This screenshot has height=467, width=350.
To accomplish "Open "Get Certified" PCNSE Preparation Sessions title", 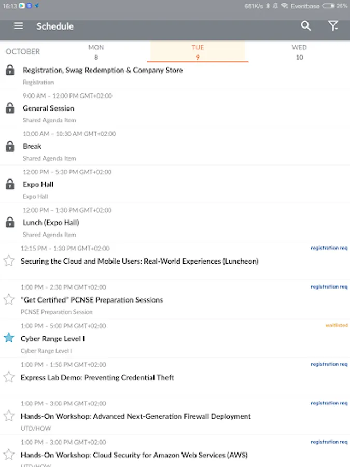I will click(92, 300).
